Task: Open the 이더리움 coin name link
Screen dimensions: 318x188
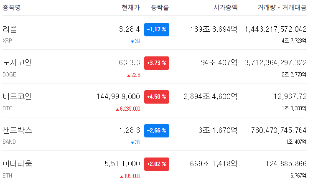Action: coord(17,164)
